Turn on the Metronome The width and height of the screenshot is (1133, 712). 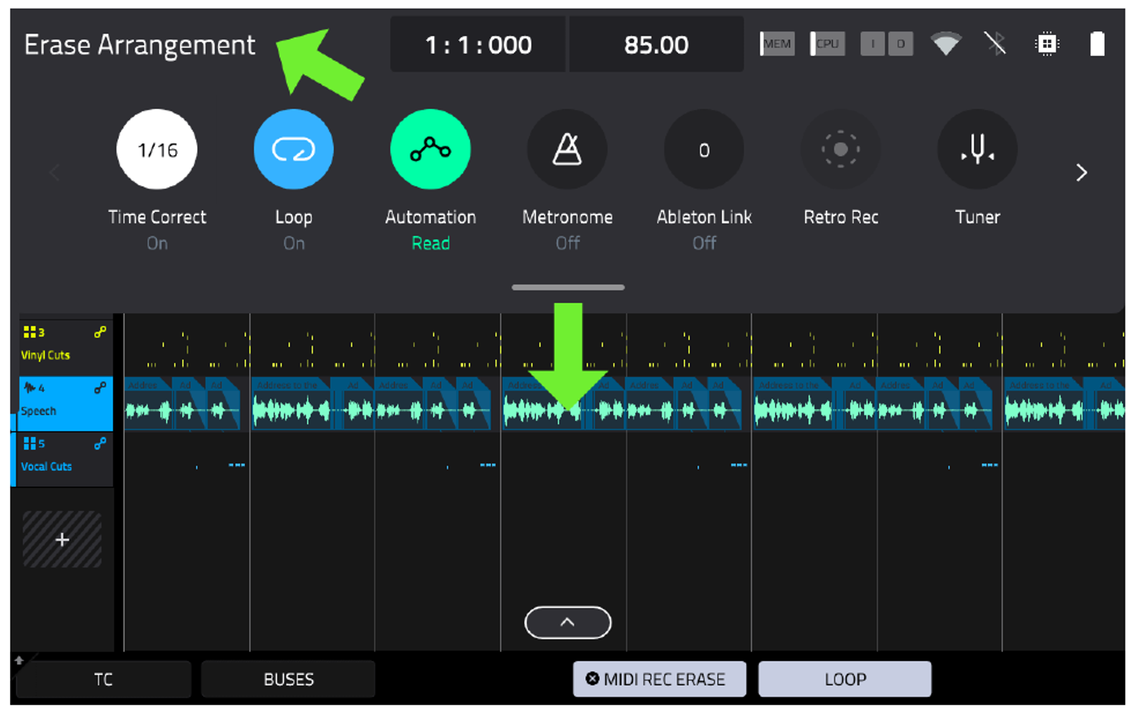(x=567, y=149)
